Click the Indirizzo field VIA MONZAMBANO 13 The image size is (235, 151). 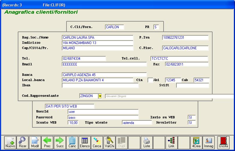pos(98,43)
